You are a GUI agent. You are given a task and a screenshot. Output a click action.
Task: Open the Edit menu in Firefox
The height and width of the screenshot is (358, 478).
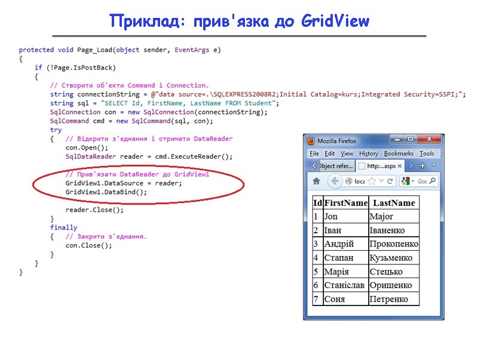[x=330, y=154]
